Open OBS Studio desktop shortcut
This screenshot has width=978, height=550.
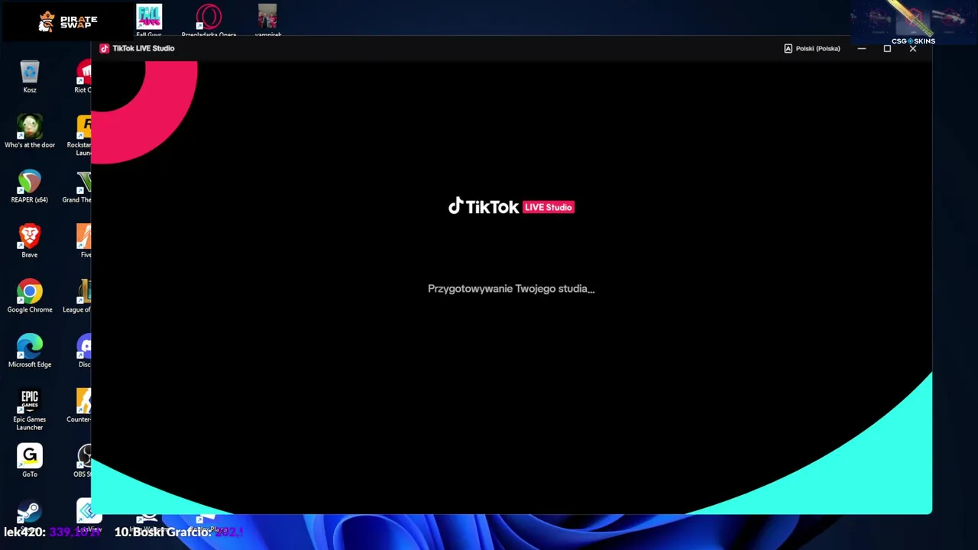click(x=83, y=462)
